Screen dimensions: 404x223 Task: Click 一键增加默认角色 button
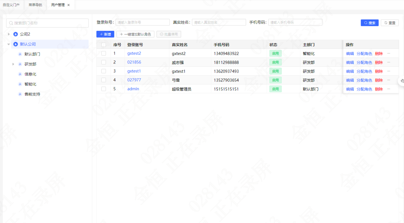[x=135, y=34]
